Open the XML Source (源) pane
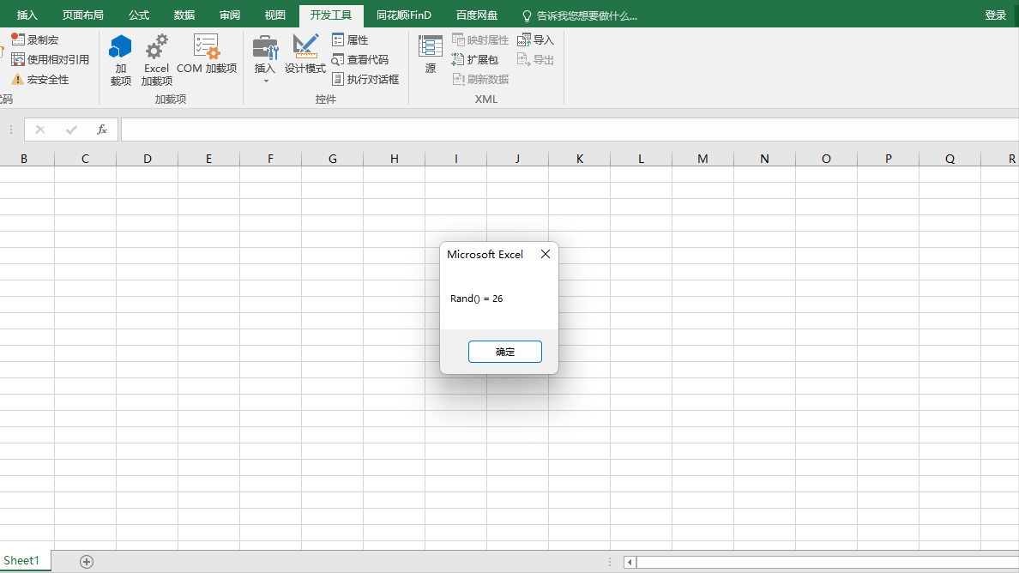 [431, 55]
